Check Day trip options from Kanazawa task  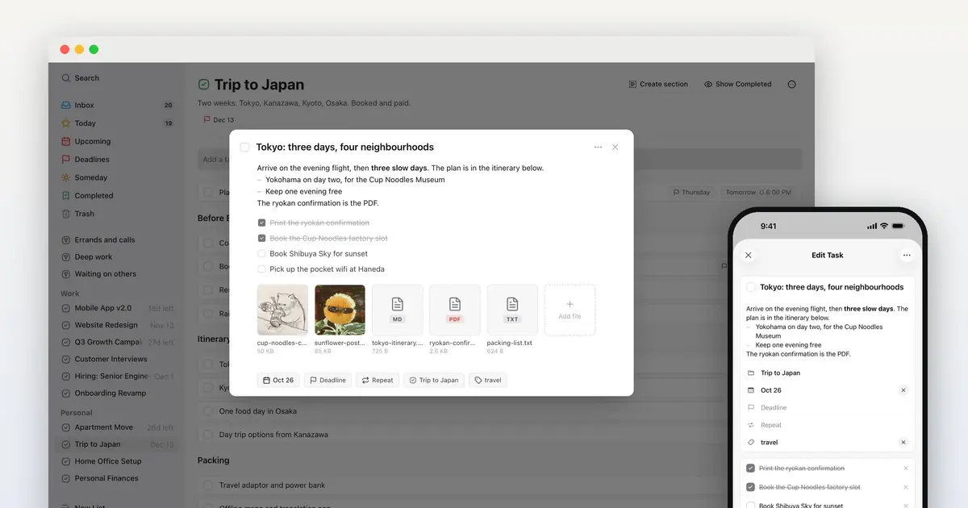208,435
